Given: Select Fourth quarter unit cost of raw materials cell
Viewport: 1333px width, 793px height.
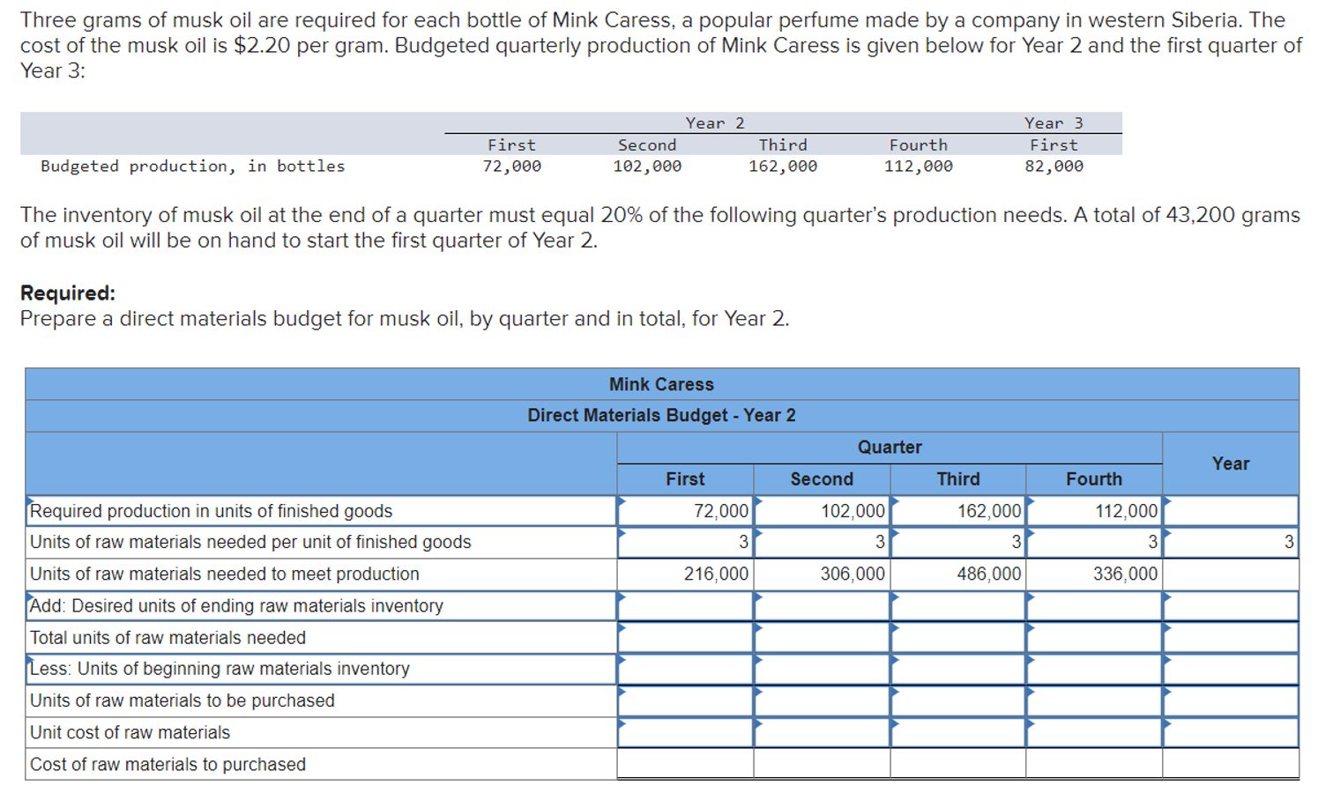Looking at the screenshot, I should [1094, 733].
